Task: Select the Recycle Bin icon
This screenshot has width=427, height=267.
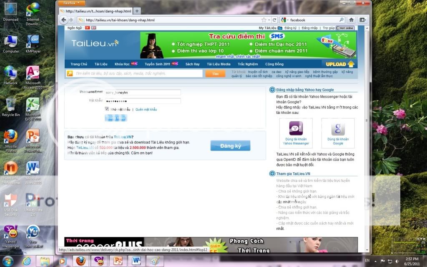Action: click(x=10, y=107)
